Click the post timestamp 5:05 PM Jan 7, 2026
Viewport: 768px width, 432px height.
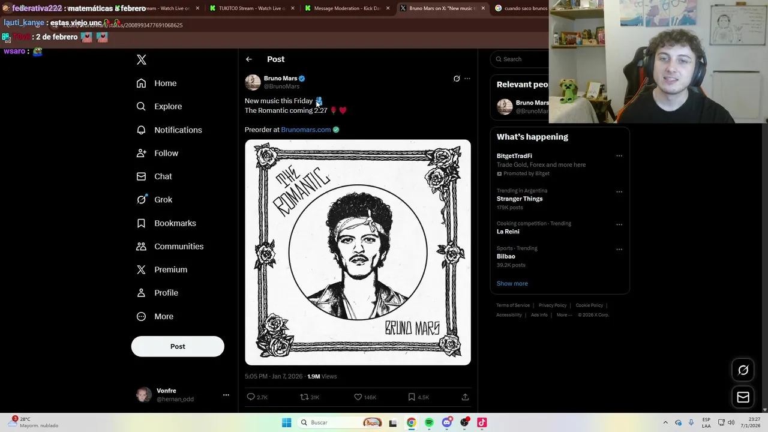pyautogui.click(x=274, y=377)
